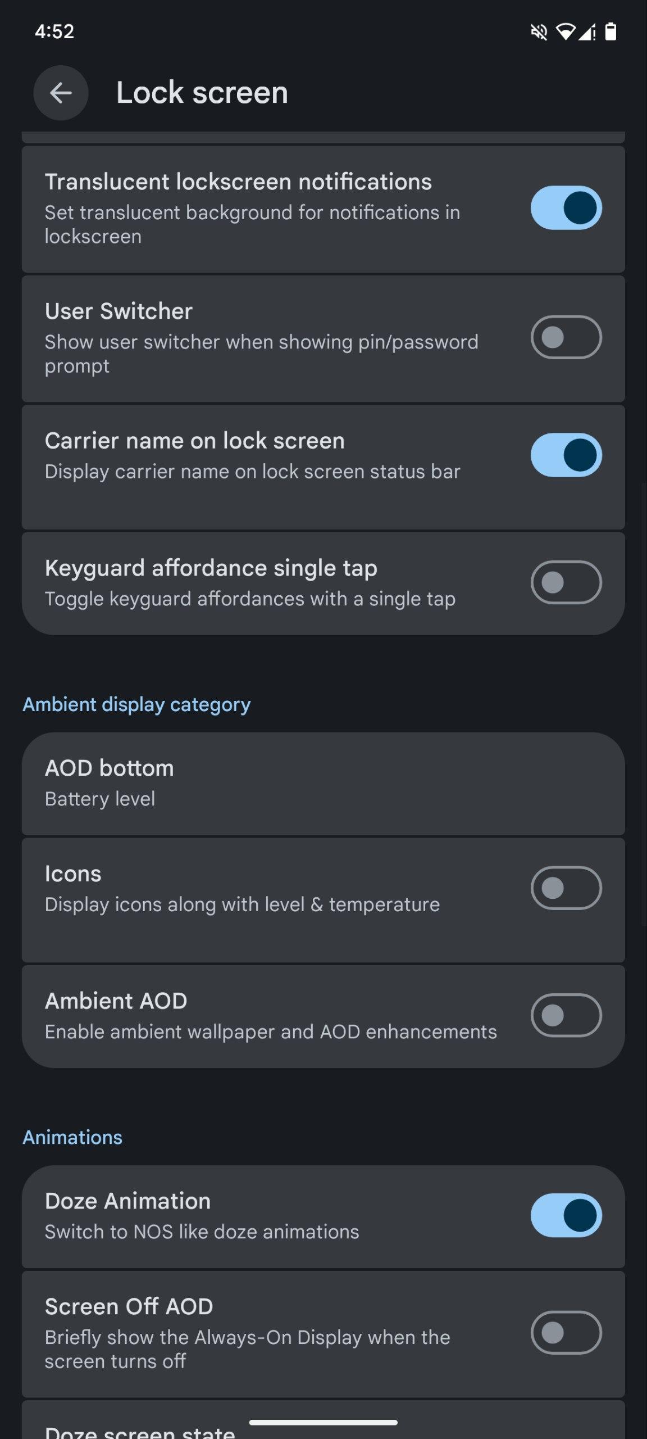Image resolution: width=647 pixels, height=1439 pixels.
Task: Tap the cellular signal icon
Action: tap(587, 33)
